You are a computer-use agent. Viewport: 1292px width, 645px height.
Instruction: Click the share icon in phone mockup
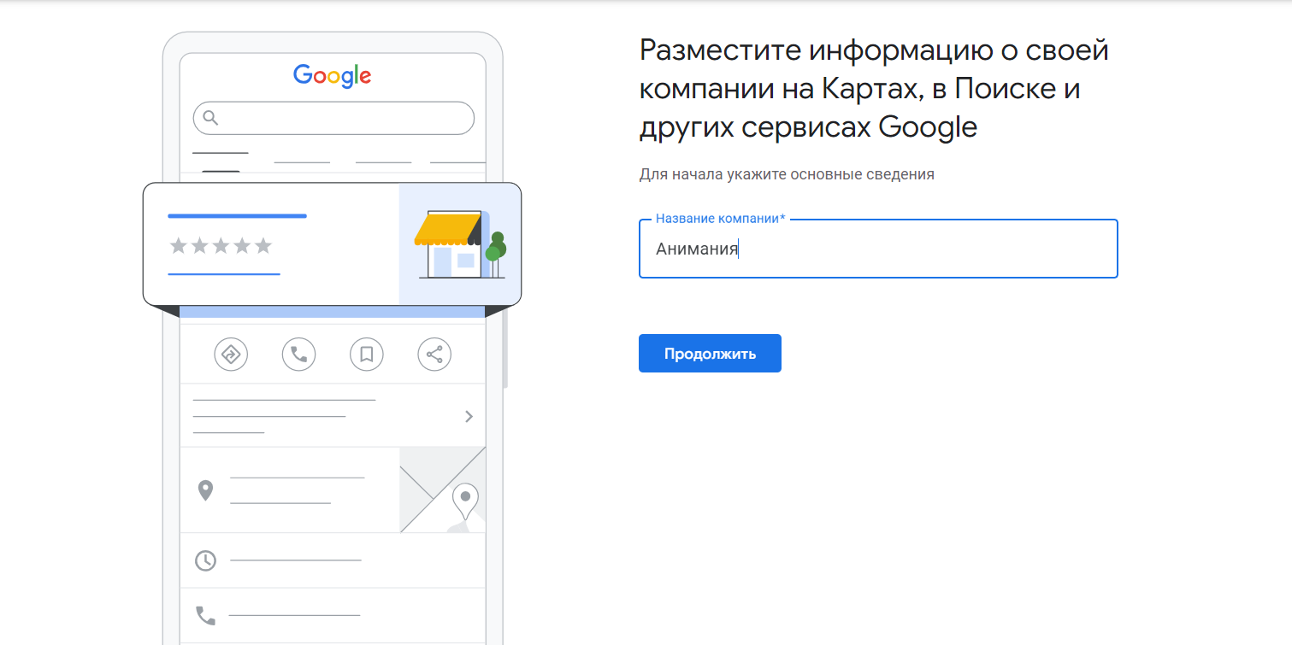(434, 354)
